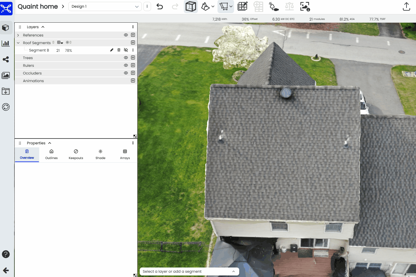Delete Segment B with trash icon
This screenshot has height=277, width=416.
click(119, 50)
